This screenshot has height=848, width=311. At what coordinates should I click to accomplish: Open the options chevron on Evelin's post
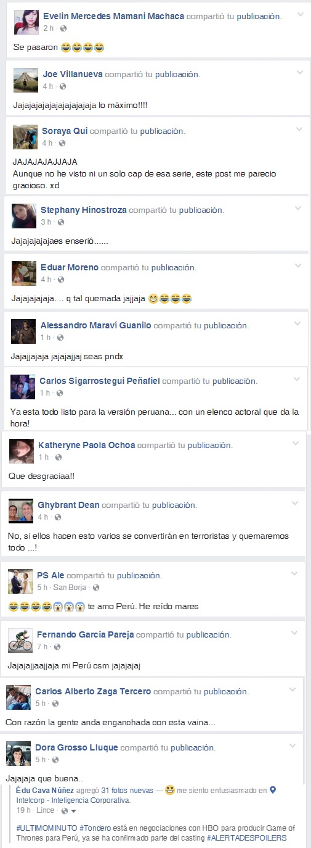point(300,14)
